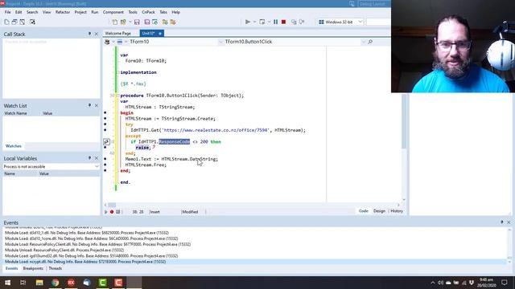Open the Threads tab in Events panel

point(56,268)
